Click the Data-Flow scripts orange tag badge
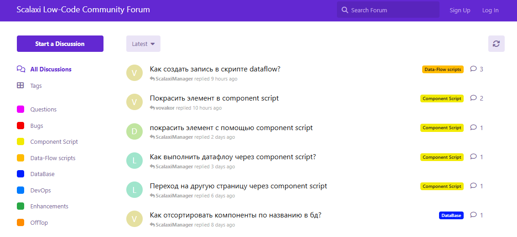Viewport: 517px width, 237px height. coord(442,70)
